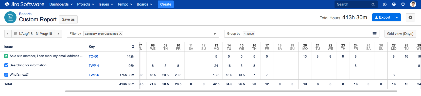Open the help question mark icon
The image size is (421, 96).
tap(394, 4)
